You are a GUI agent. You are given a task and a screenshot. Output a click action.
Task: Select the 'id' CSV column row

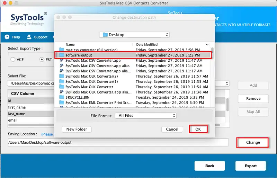coord(31,101)
